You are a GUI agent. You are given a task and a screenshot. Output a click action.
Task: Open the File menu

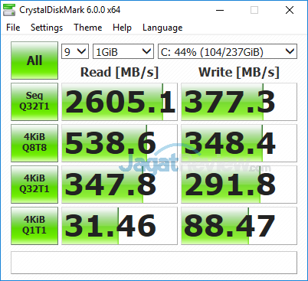(x=13, y=28)
